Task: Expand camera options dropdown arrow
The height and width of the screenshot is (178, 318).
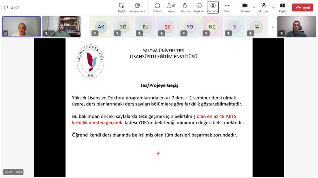Action: click(254, 8)
